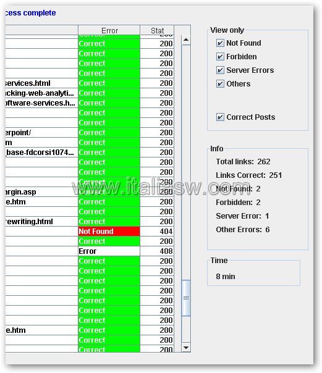Click the 200 cell in erpoint/ row
The width and height of the screenshot is (322, 373).
point(157,133)
